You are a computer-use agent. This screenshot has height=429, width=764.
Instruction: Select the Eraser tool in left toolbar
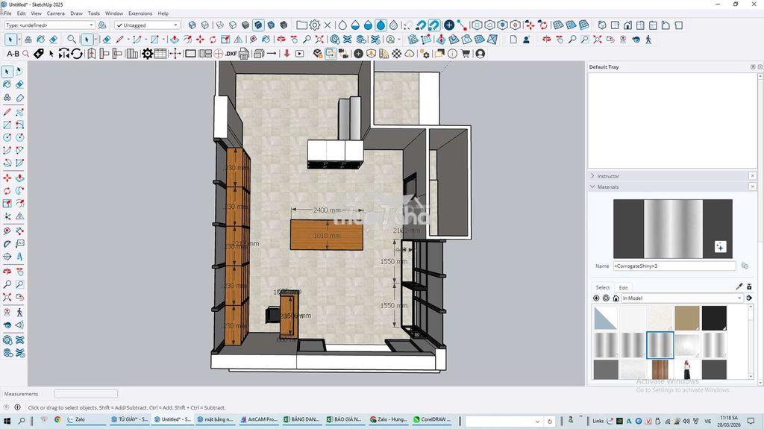click(x=20, y=84)
